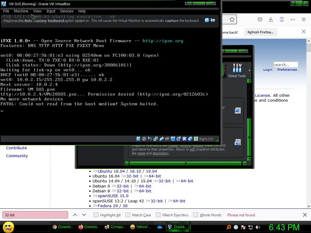This screenshot has height=233, width=311.
Task: Open the Devices menu
Action: [x=67, y=11]
